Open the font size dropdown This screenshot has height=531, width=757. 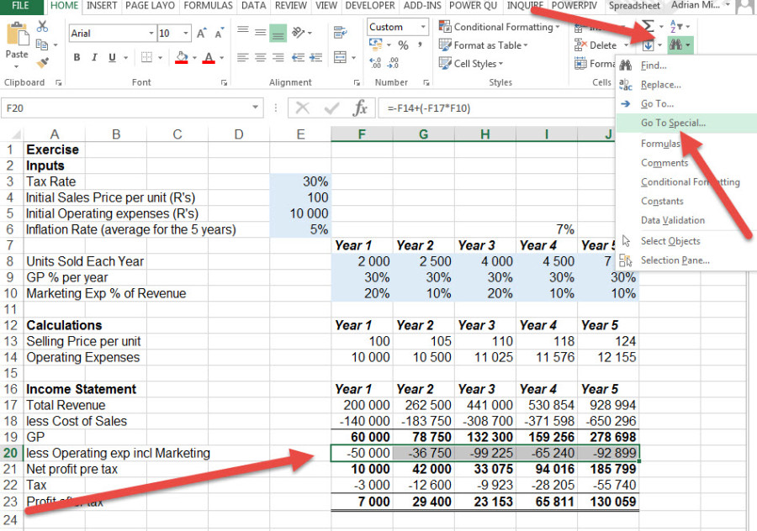tap(186, 34)
